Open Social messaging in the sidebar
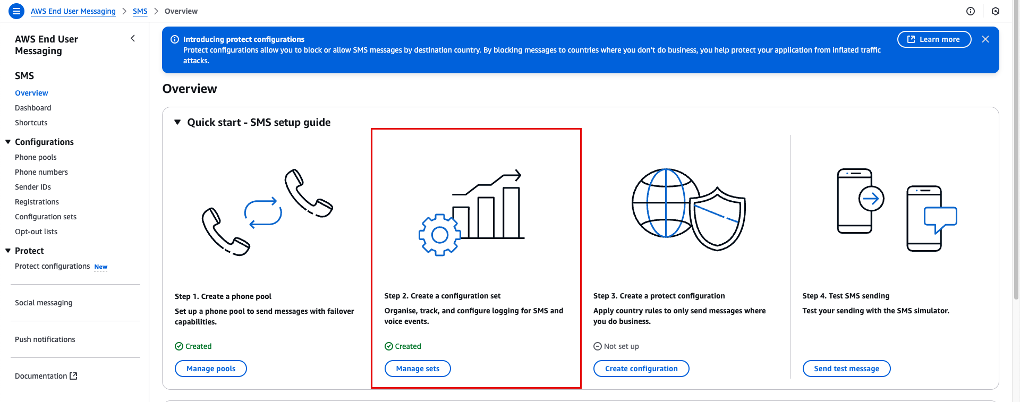Viewport: 1020px width, 402px height. pyautogui.click(x=44, y=303)
